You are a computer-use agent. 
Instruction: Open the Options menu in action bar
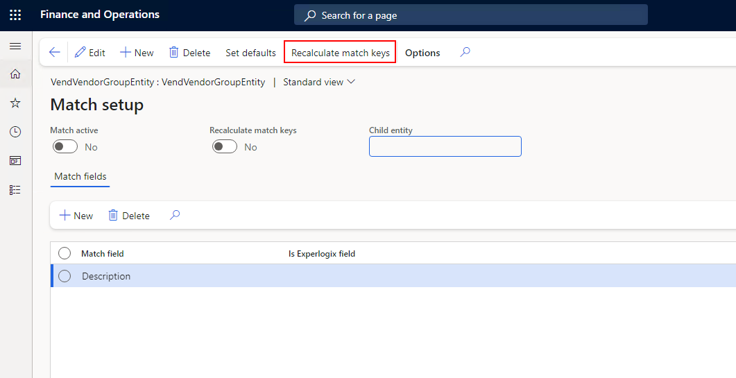click(x=422, y=53)
